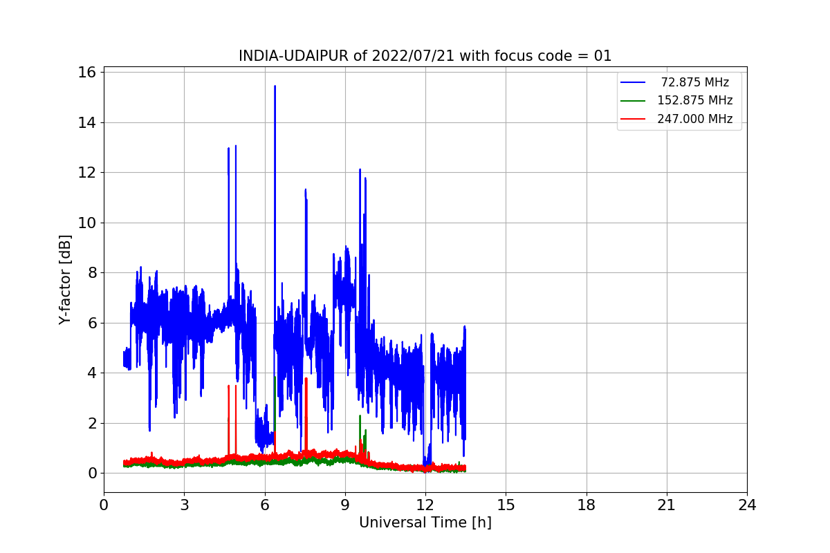Click the y-axis tick label 8
The image size is (830, 553).
click(92, 272)
